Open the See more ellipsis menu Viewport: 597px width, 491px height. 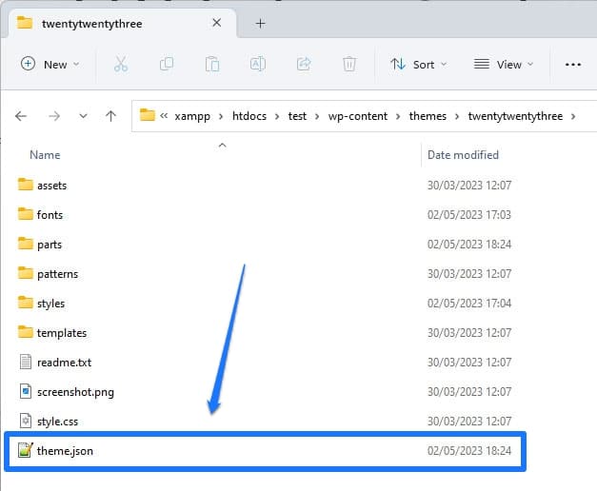click(572, 64)
